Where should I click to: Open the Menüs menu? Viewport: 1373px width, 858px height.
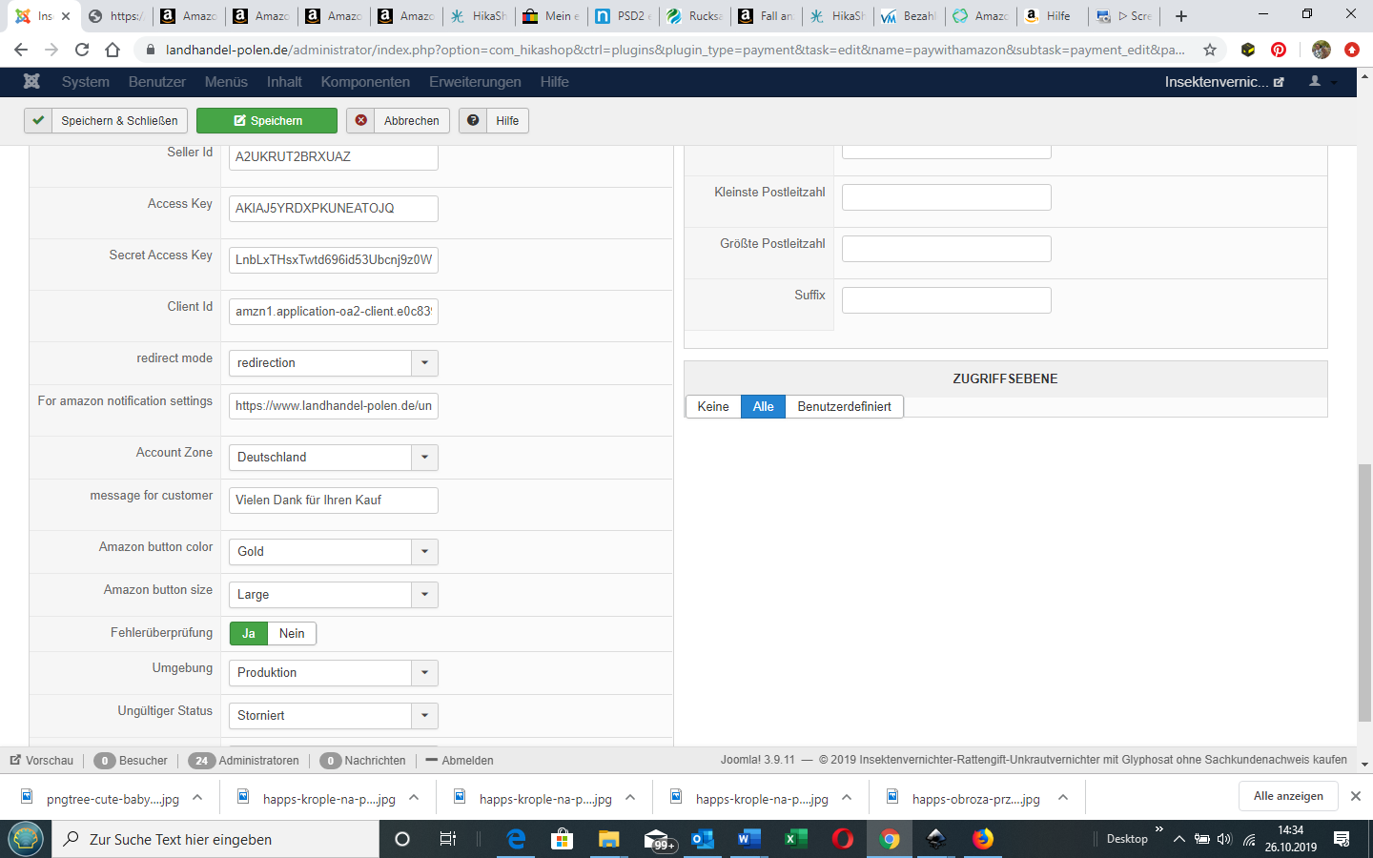click(x=226, y=82)
